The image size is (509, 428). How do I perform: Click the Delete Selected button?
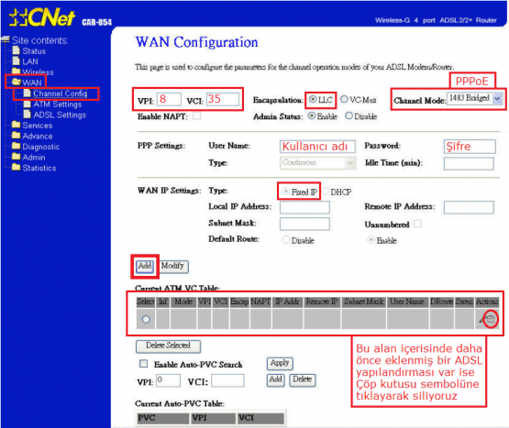tap(168, 346)
